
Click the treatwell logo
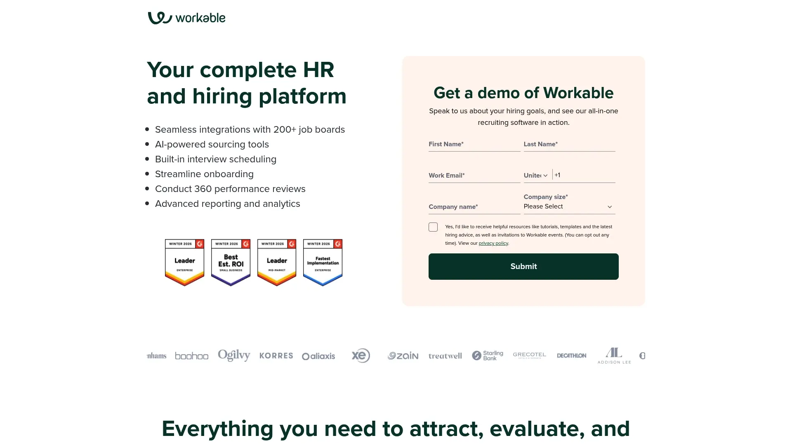445,356
